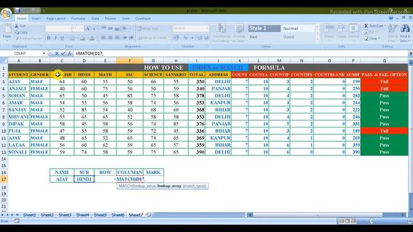Open the font size dropdown
413x232 pixels.
pyautogui.click(x=82, y=28)
